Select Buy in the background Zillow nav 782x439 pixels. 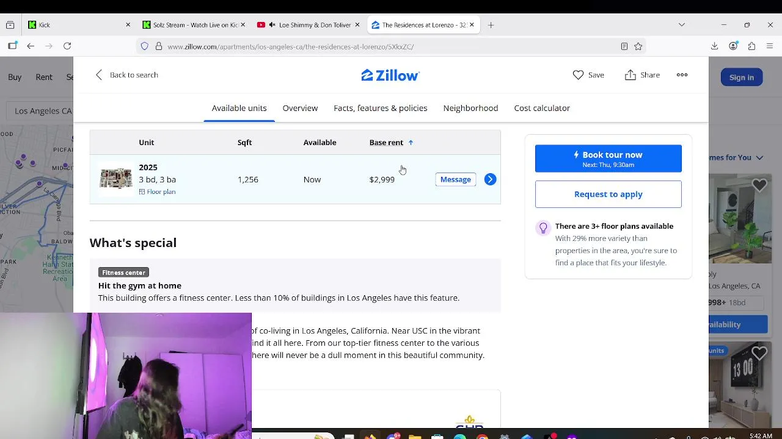[15, 77]
